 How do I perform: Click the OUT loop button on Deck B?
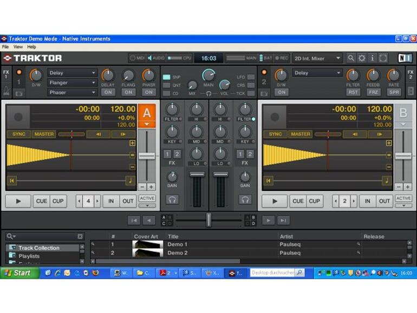[x=384, y=201]
